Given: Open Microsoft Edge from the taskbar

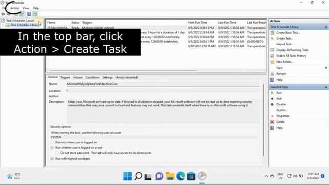Looking at the screenshot, I should (180, 176).
